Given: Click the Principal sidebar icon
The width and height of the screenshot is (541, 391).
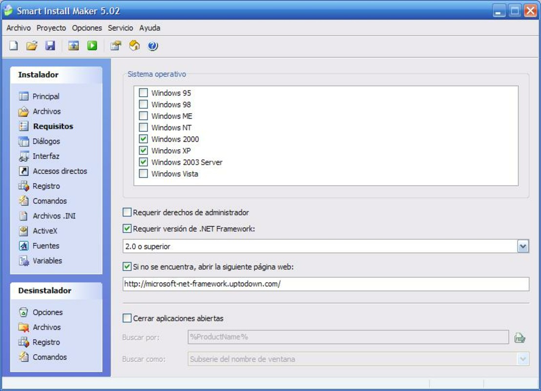Looking at the screenshot, I should (23, 96).
